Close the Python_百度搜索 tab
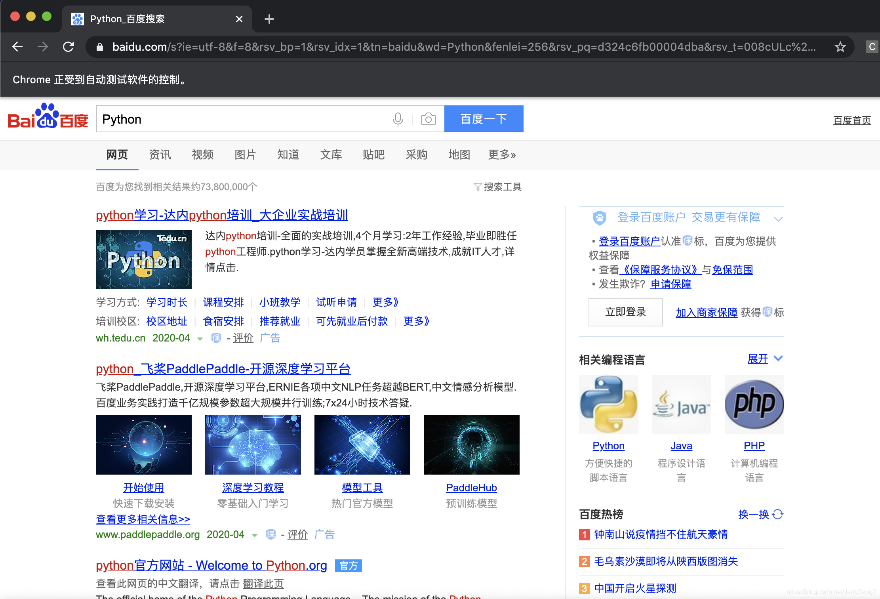 (239, 19)
